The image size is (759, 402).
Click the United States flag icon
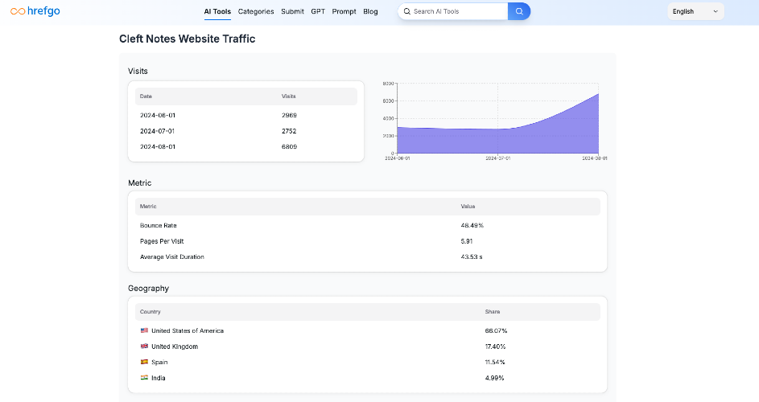[144, 330]
